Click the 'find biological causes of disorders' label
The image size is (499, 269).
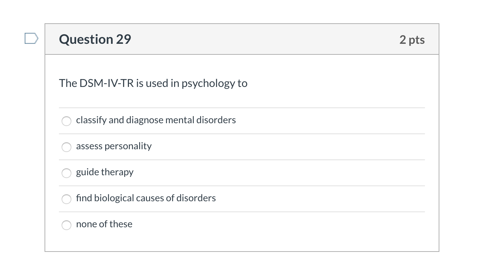coord(146,198)
